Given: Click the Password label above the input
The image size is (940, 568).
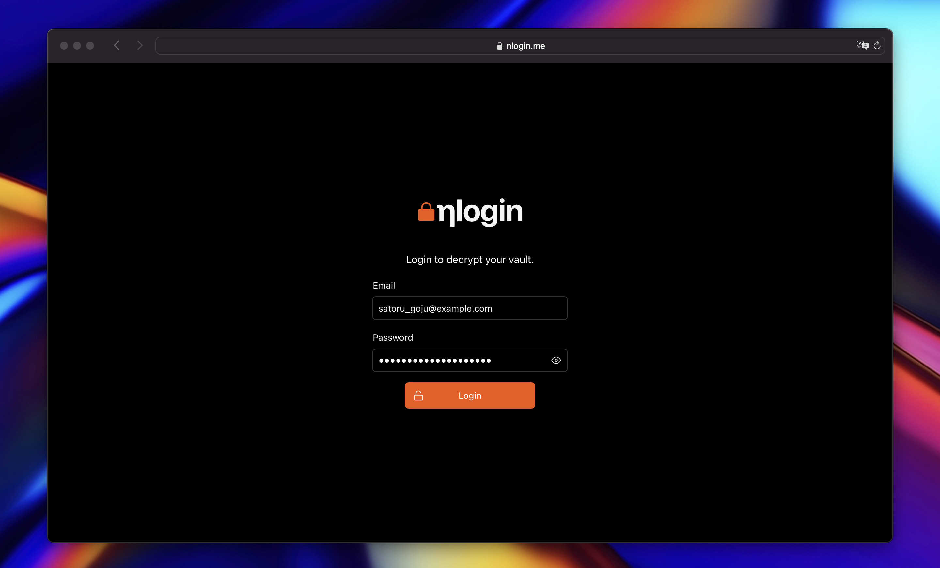Looking at the screenshot, I should coord(393,337).
